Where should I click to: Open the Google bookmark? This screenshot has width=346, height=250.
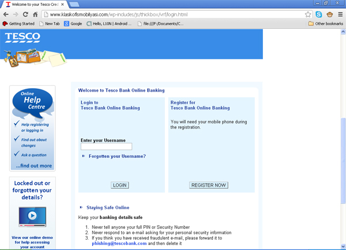tap(73, 24)
